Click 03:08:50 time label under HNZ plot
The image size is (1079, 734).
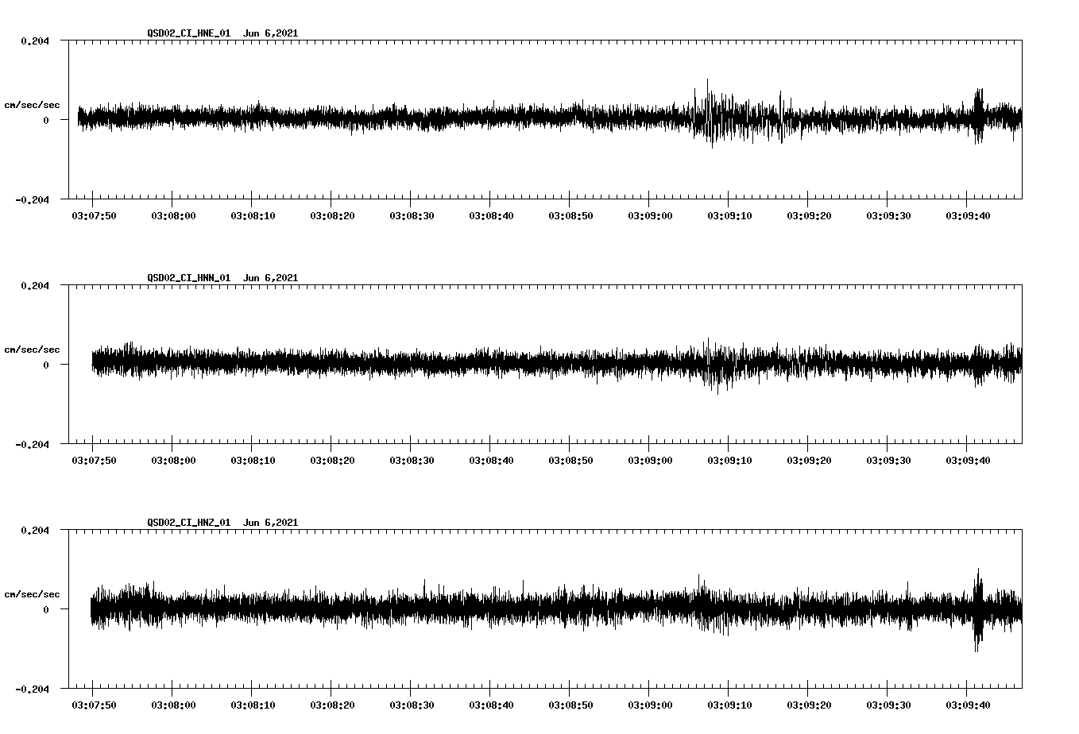pyautogui.click(x=570, y=705)
